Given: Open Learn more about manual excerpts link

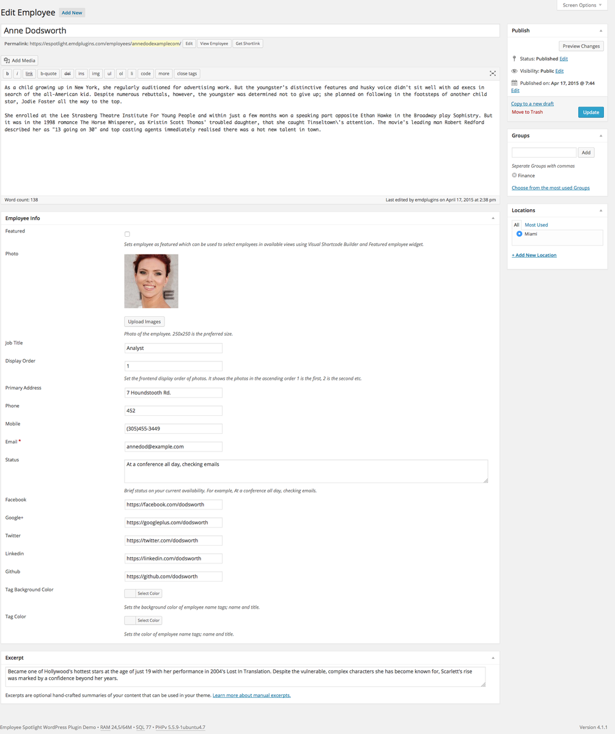Looking at the screenshot, I should (x=251, y=695).
